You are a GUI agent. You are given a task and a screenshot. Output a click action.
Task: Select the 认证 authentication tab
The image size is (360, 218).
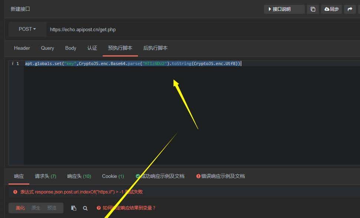[92, 48]
